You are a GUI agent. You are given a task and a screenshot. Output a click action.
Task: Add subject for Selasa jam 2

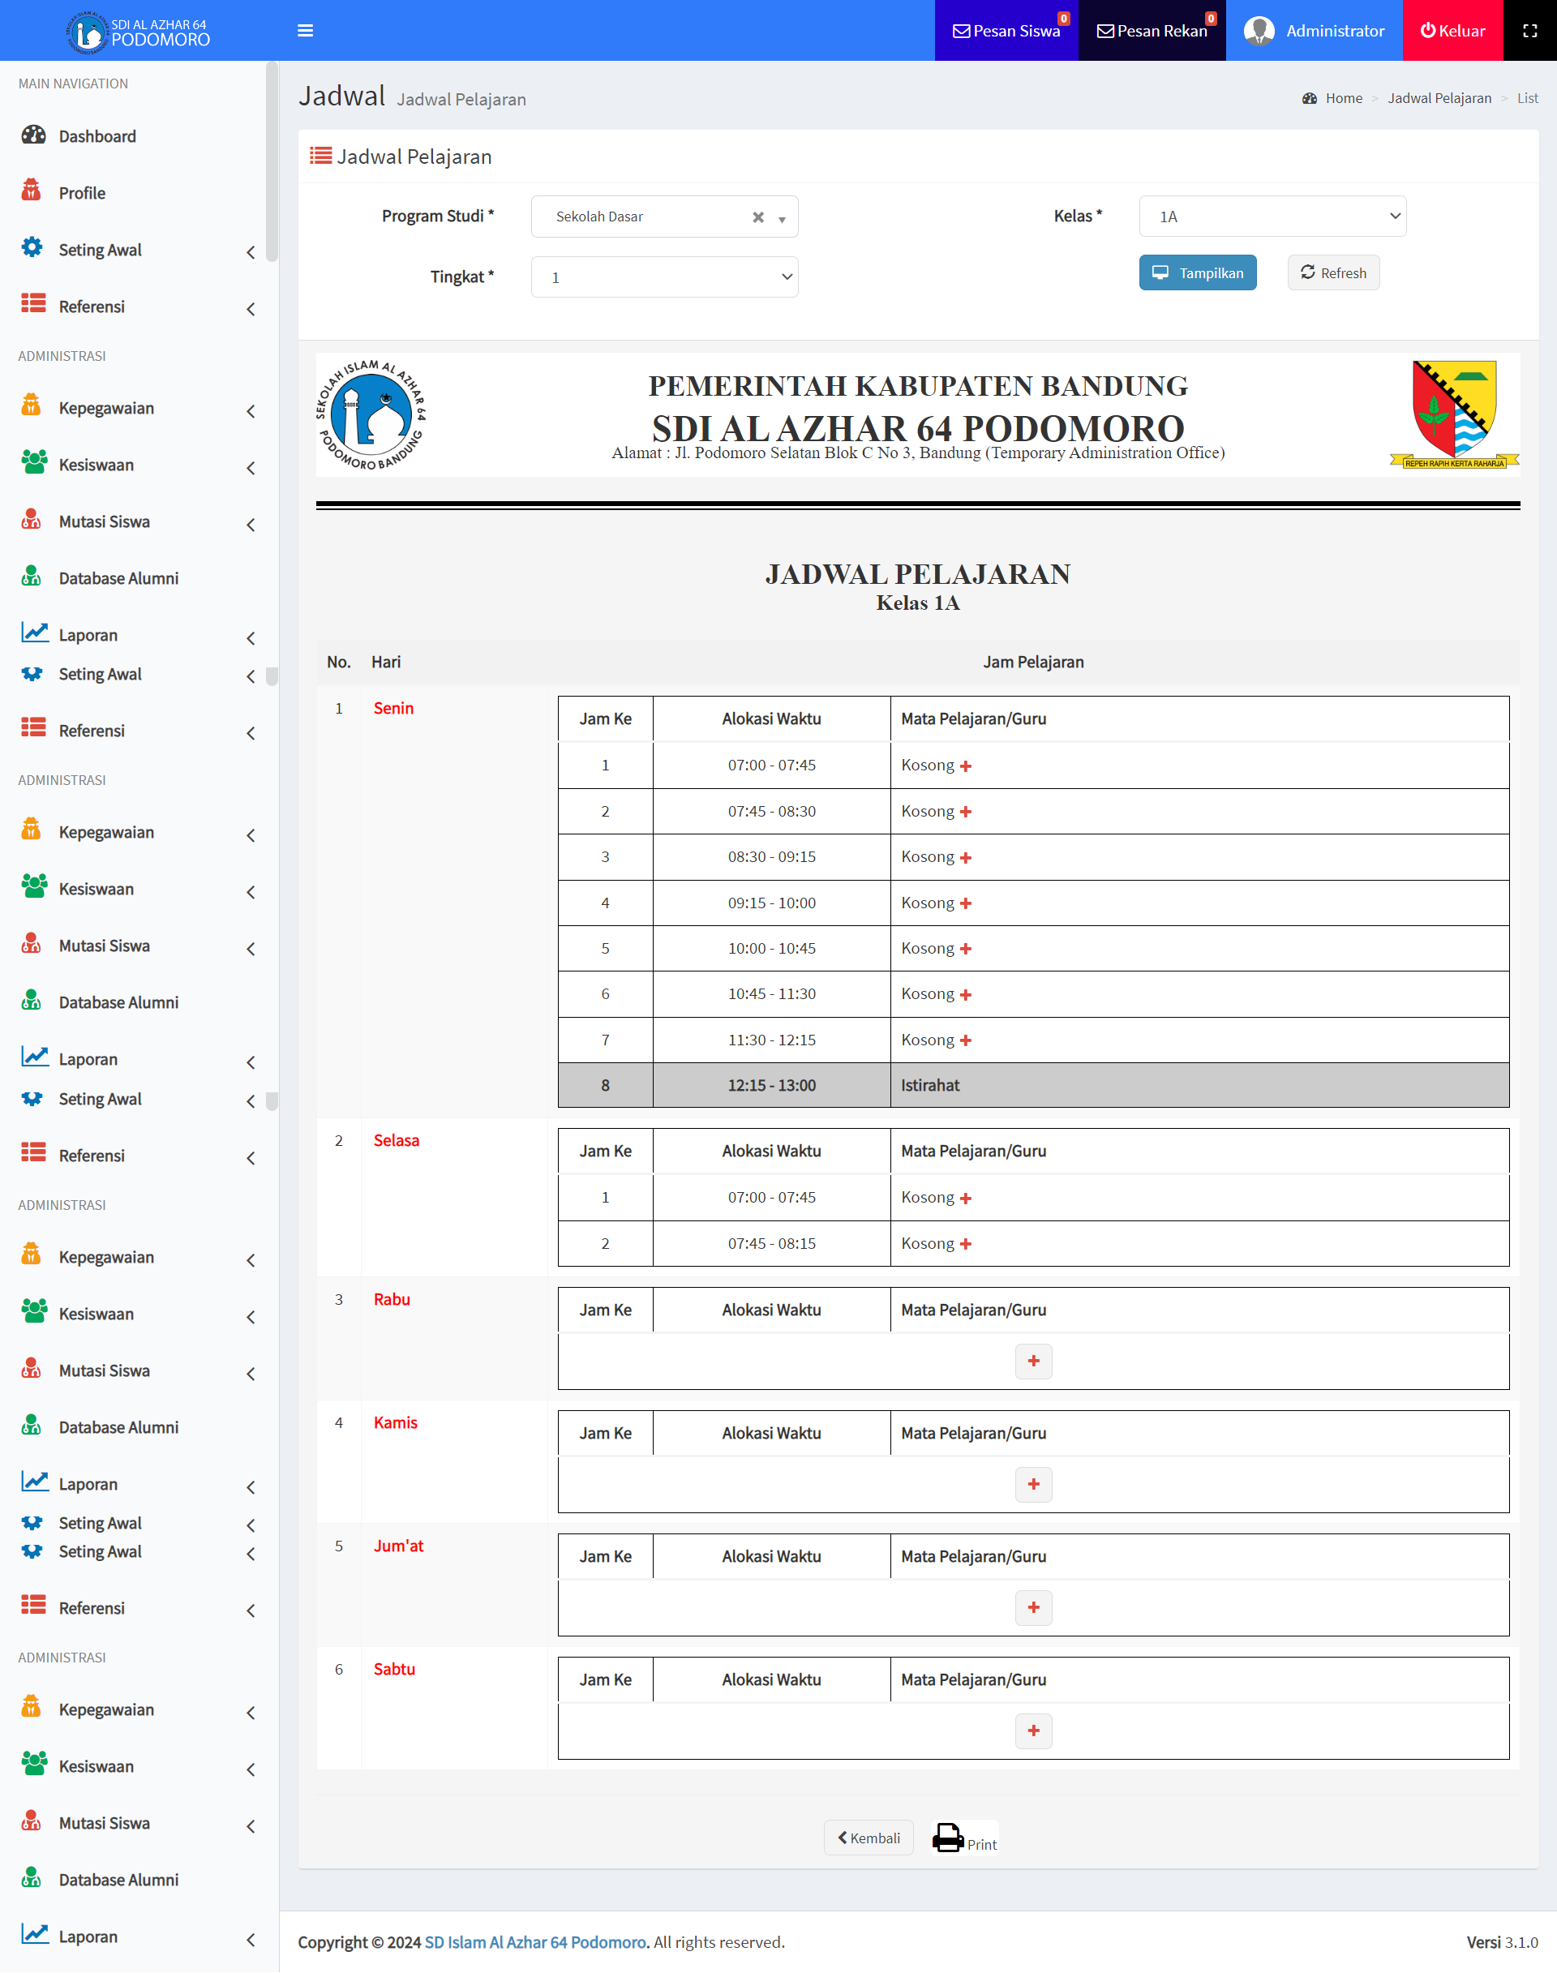click(x=965, y=1245)
